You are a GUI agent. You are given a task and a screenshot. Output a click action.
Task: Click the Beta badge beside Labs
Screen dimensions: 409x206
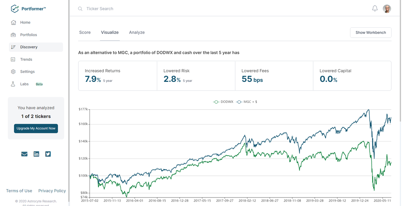[x=39, y=84]
